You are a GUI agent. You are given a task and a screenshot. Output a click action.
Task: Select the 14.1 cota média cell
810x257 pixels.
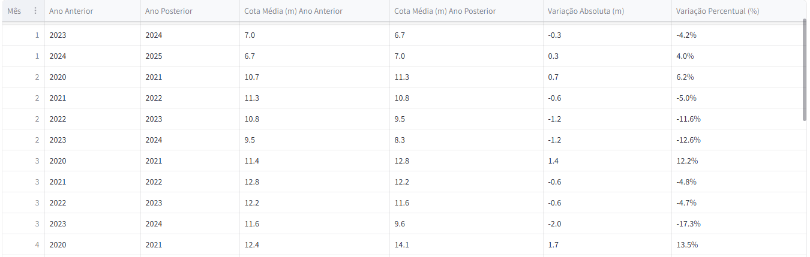(x=401, y=244)
